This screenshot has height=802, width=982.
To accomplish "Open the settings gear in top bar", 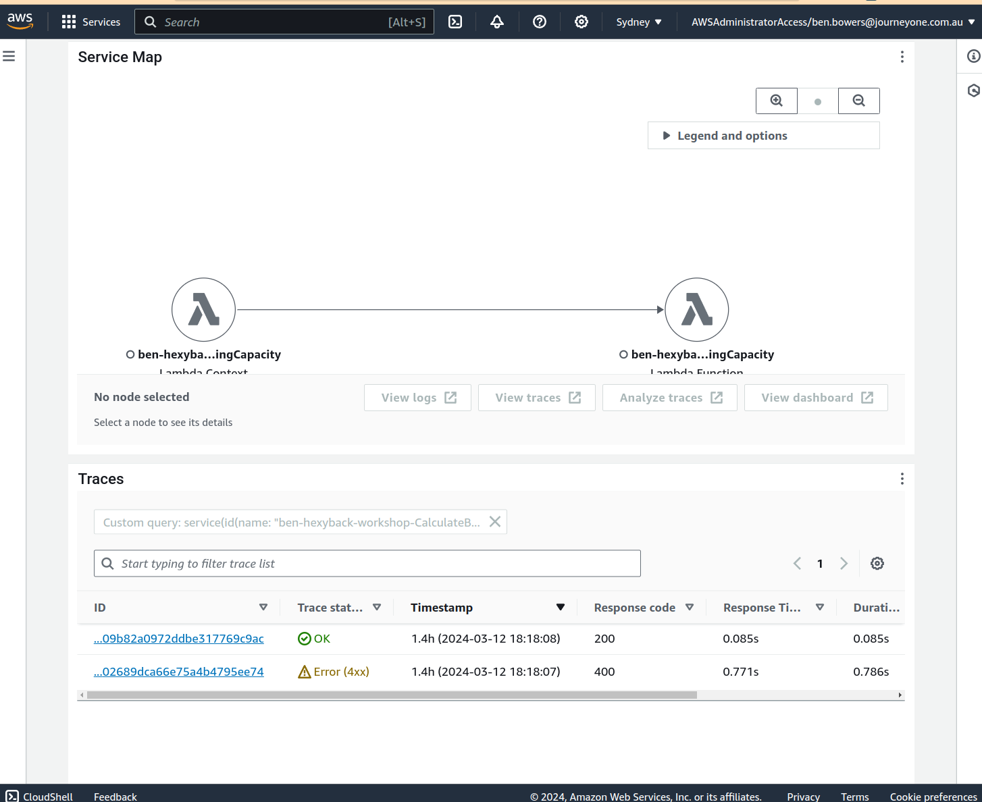I will [x=582, y=22].
